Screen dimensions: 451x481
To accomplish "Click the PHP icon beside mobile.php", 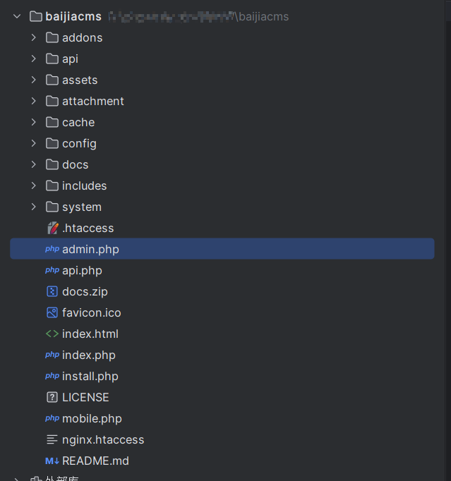I will [x=52, y=418].
